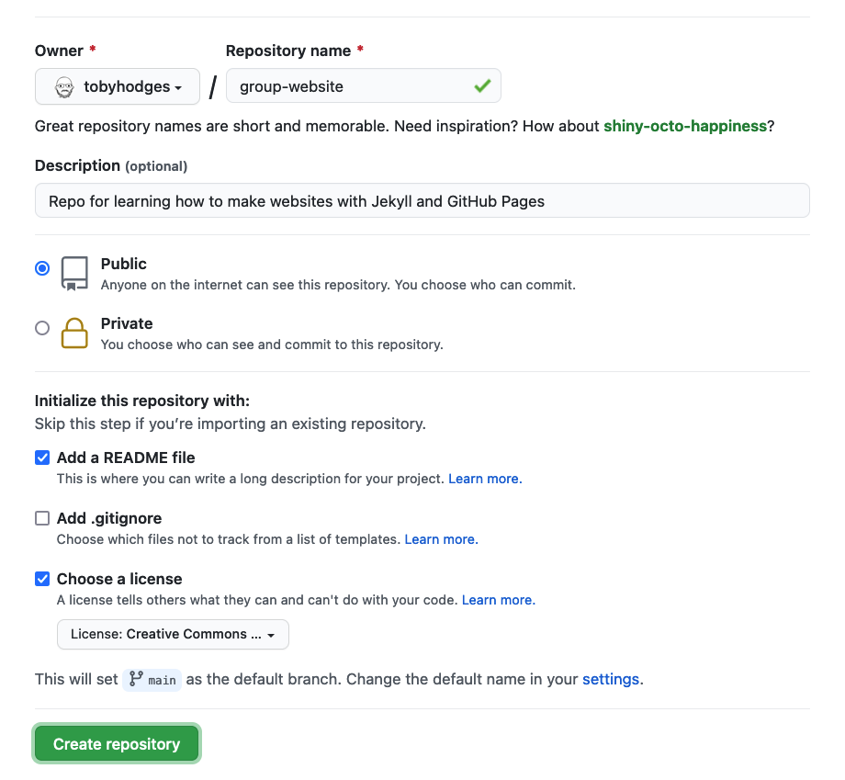Open the settings link for default branch

611,679
